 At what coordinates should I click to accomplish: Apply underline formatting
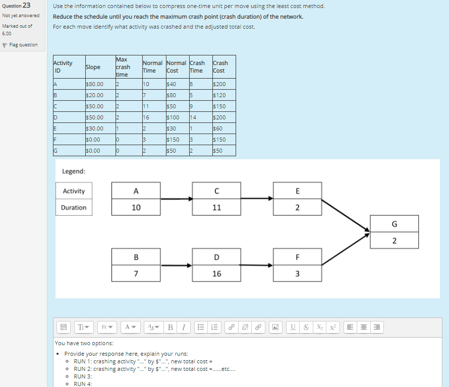click(x=293, y=327)
